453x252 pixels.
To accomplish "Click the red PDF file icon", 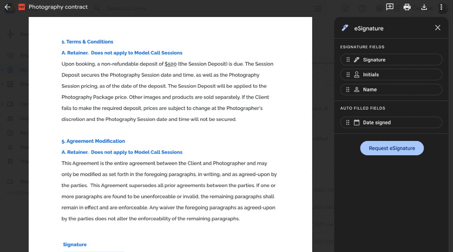I will pos(22,7).
